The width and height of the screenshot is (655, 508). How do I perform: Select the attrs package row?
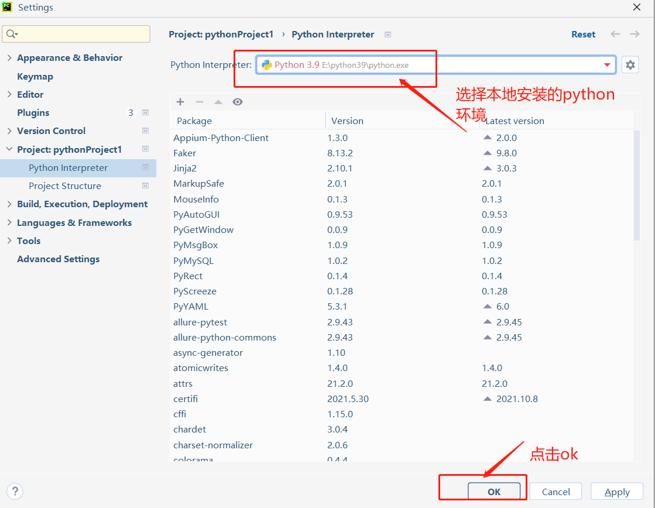pos(402,383)
